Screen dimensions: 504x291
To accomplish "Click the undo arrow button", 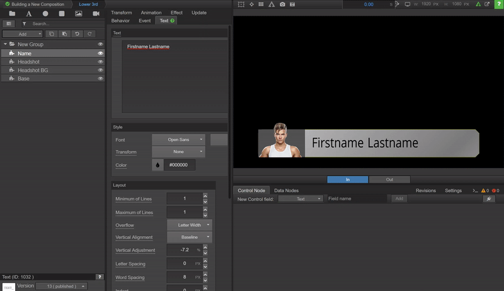I will click(77, 33).
